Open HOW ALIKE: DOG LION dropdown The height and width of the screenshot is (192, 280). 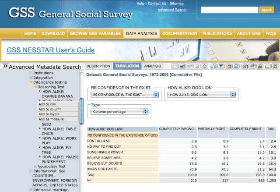(201, 95)
